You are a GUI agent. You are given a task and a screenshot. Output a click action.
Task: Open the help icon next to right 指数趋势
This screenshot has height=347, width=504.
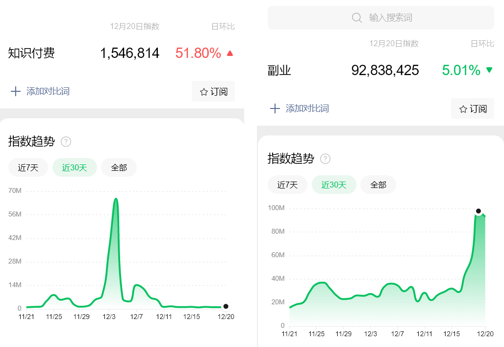326,159
